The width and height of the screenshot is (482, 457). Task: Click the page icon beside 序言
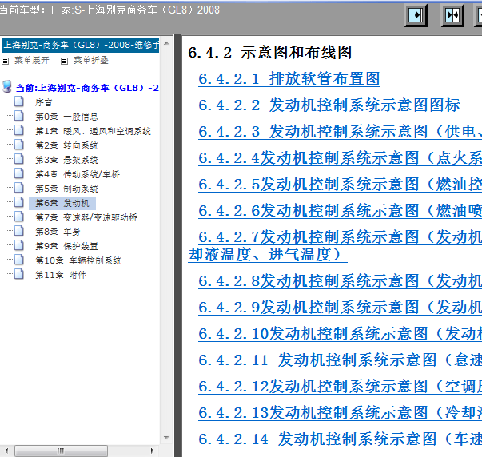(19, 101)
